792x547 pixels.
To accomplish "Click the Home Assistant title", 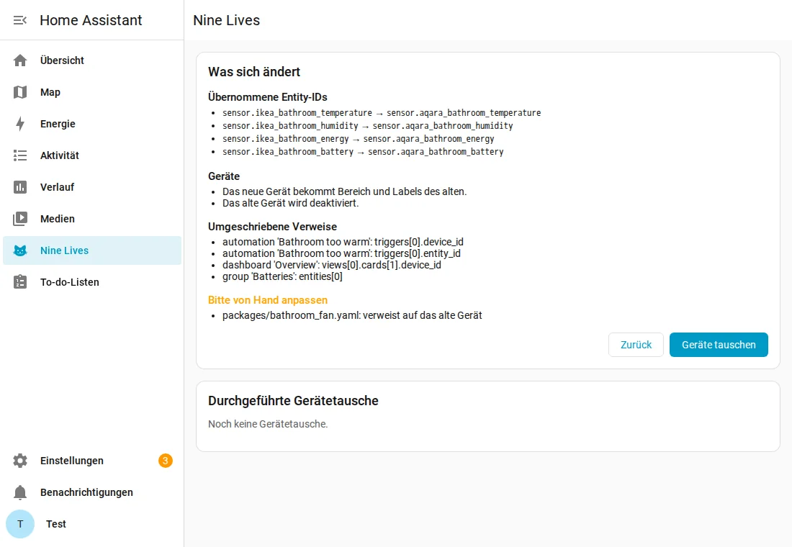I will [x=91, y=20].
